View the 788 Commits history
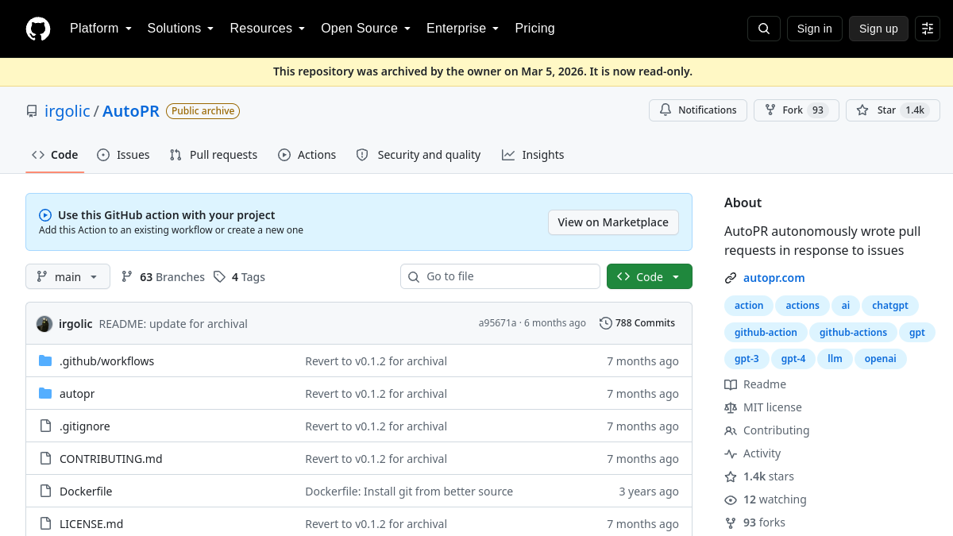 pos(637,323)
